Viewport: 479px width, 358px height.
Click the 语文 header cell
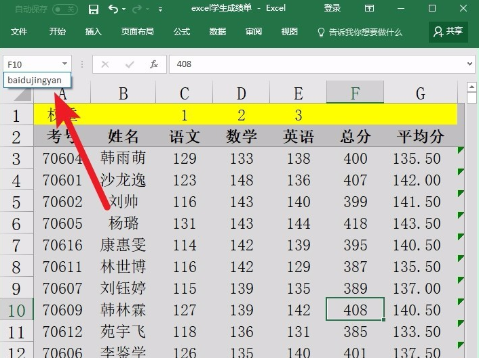185,136
